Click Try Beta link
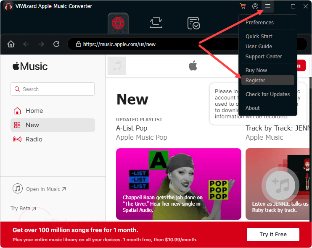 (x=23, y=209)
